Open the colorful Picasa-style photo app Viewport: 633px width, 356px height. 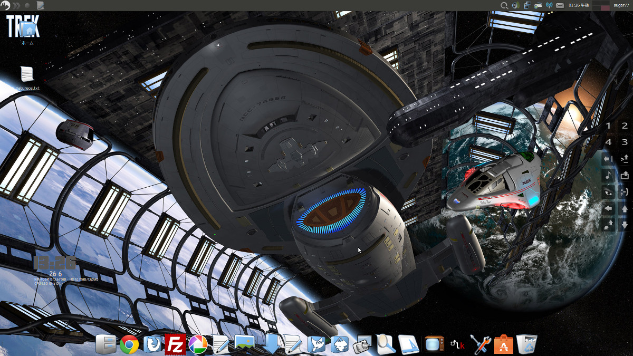point(198,344)
